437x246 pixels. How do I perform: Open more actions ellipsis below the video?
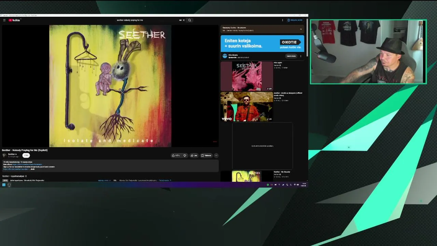pos(216,155)
